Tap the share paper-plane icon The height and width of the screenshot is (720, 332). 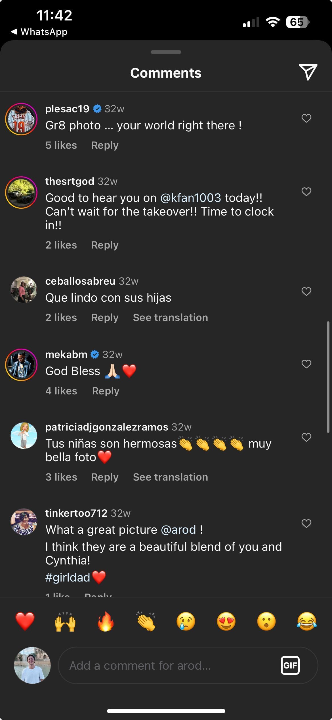pos(308,72)
